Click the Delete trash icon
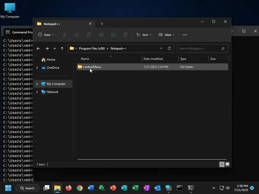This screenshot has height=194, width=259. (x=125, y=35)
